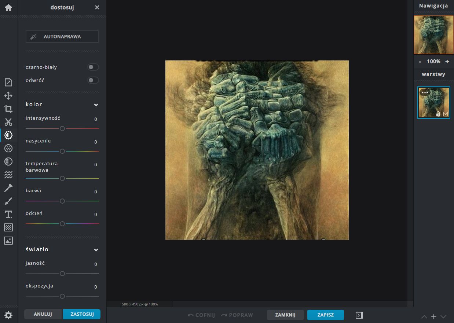
Task: Select the Text tool
Action: pos(8,214)
